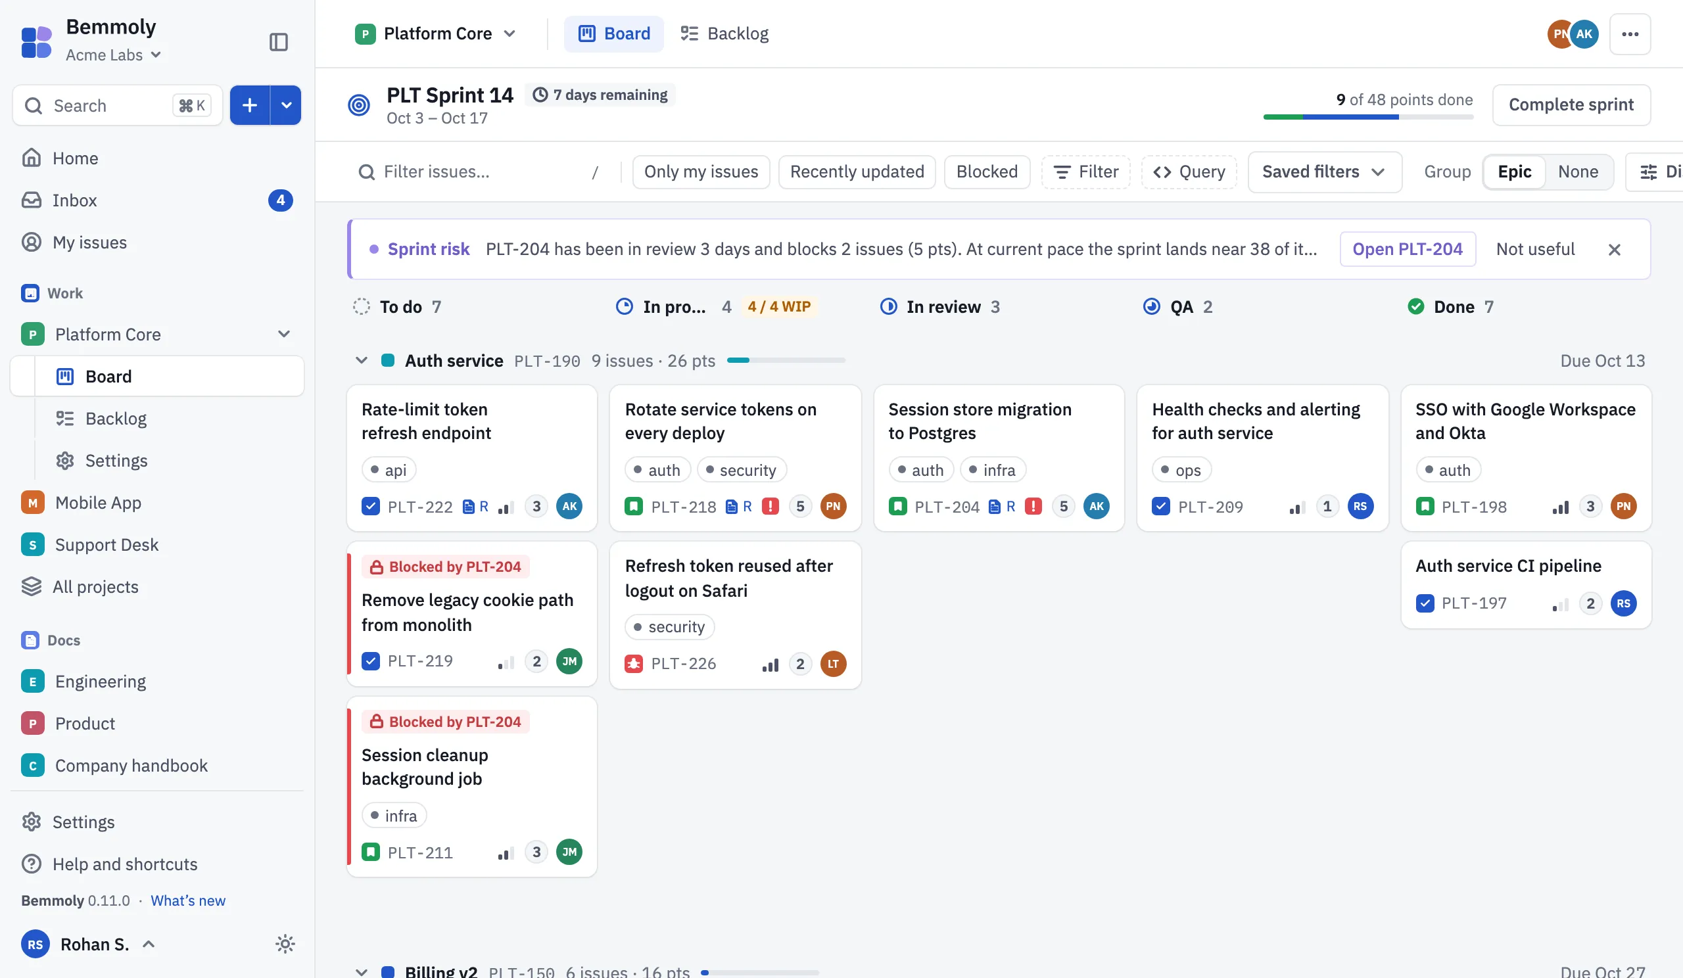Toggle the Only my issues filter

click(x=701, y=172)
